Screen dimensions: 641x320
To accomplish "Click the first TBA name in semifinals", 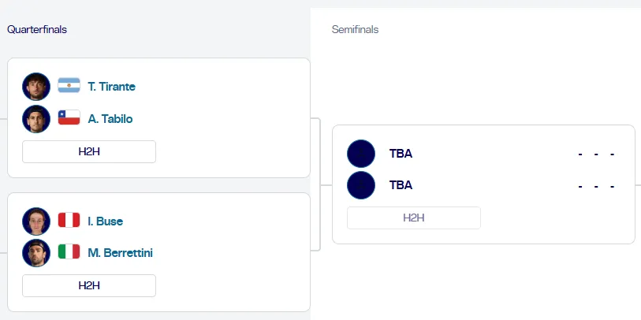I will (x=401, y=154).
